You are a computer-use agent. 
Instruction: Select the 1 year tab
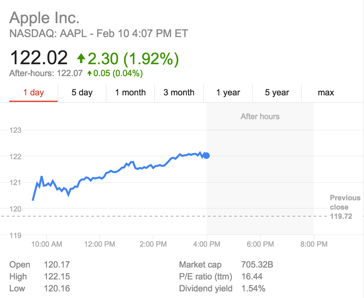228,93
